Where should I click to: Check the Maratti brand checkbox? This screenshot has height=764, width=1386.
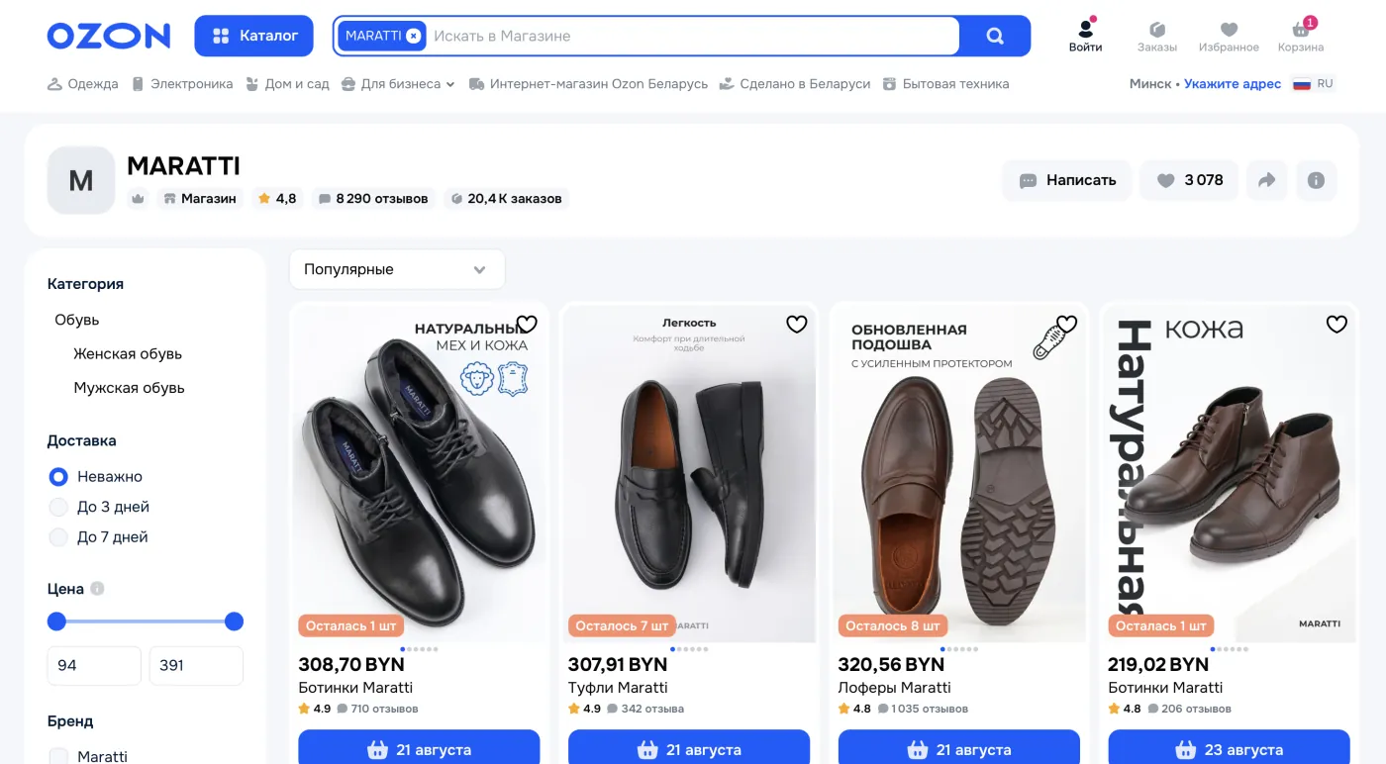58,756
